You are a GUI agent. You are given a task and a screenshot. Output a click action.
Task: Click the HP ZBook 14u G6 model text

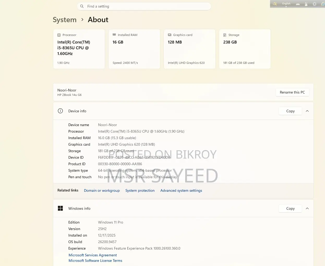[x=69, y=95]
